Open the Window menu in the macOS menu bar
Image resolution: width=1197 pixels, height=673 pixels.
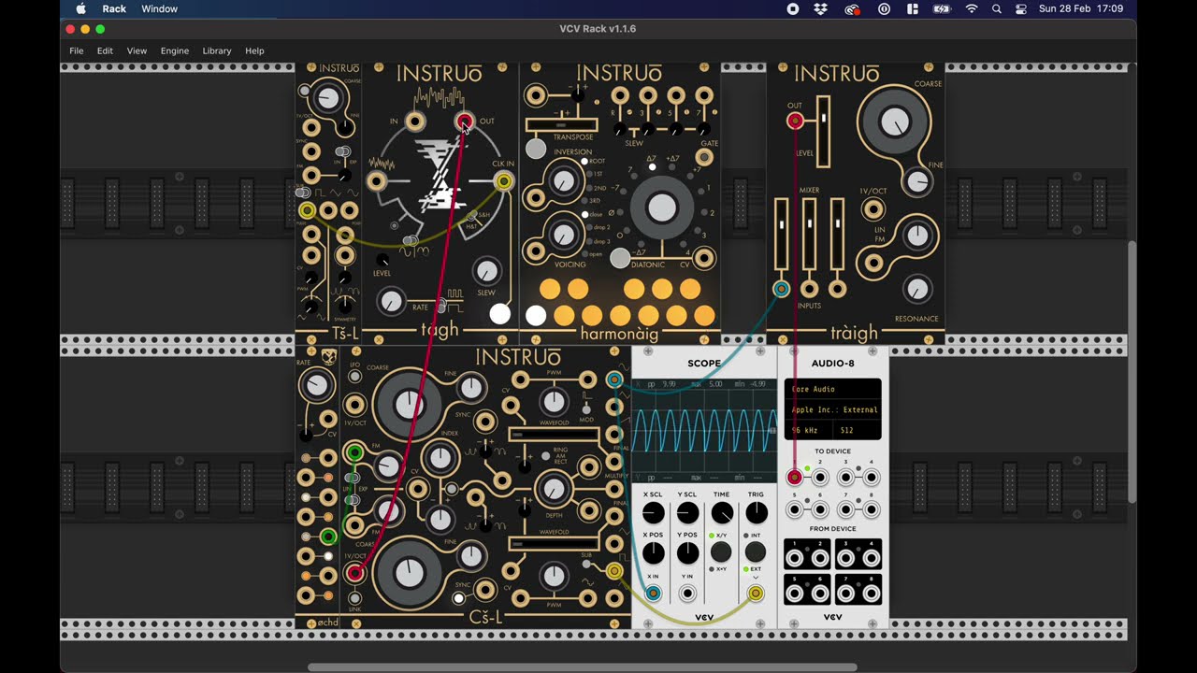pos(159,8)
